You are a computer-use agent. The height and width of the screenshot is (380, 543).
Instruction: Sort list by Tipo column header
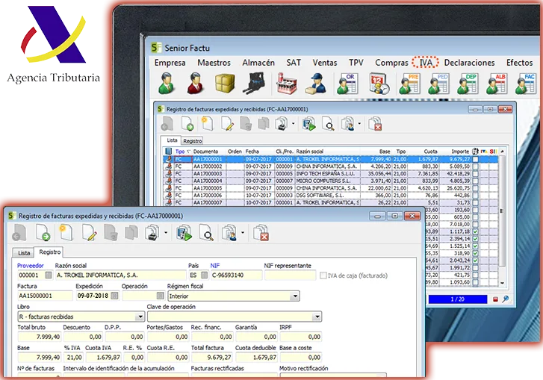[182, 152]
